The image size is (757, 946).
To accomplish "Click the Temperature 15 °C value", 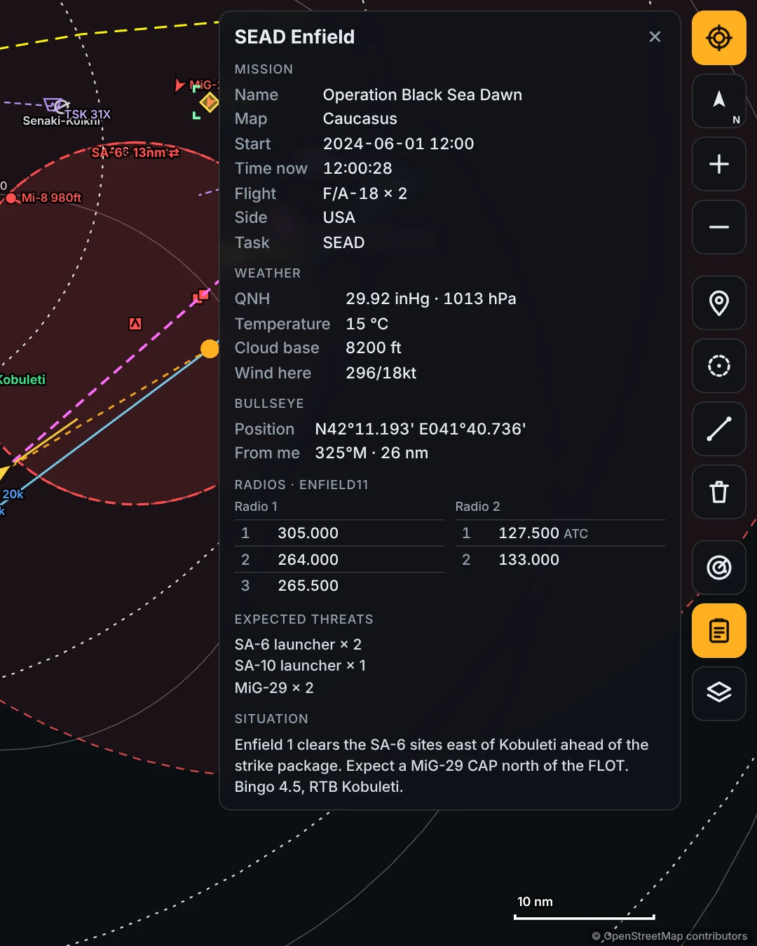I will pos(367,324).
